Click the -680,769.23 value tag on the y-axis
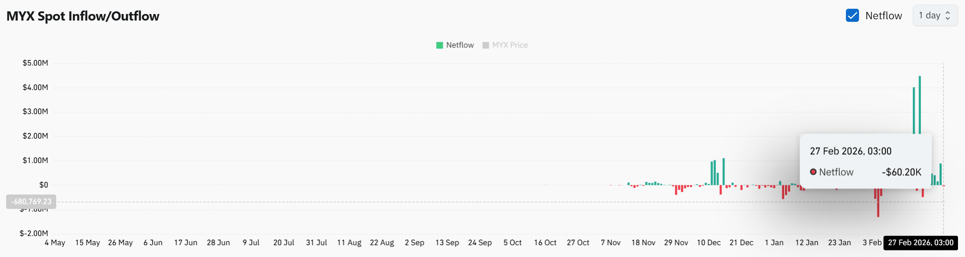 31,202
